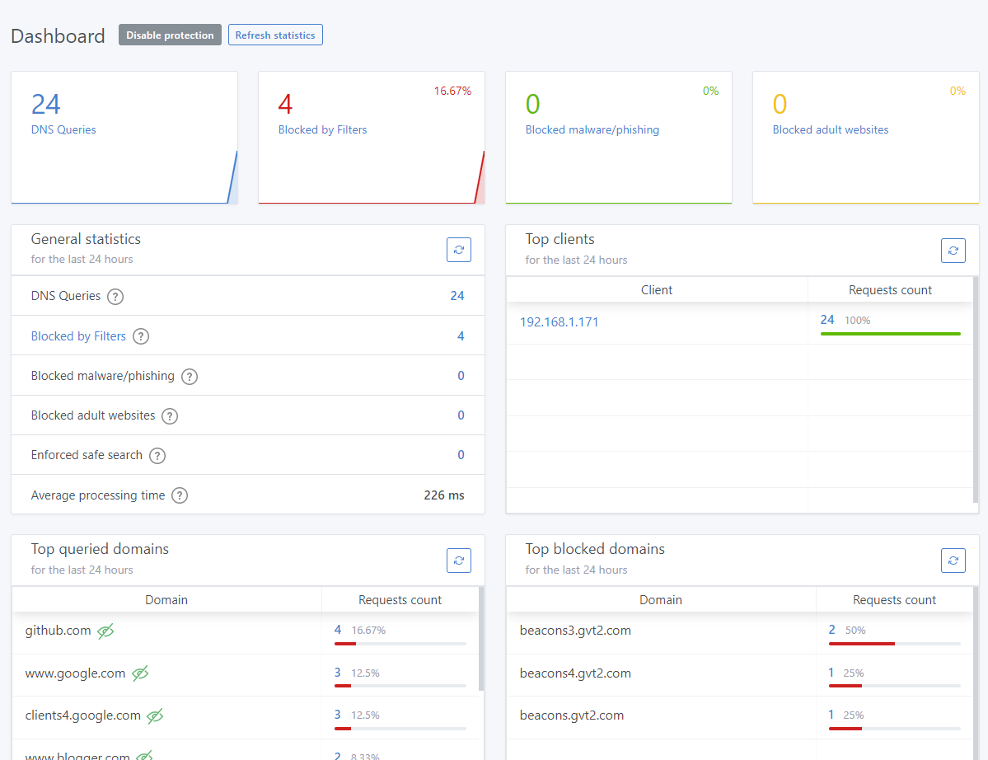Click Refresh statistics button
The image size is (988, 760).
click(275, 35)
